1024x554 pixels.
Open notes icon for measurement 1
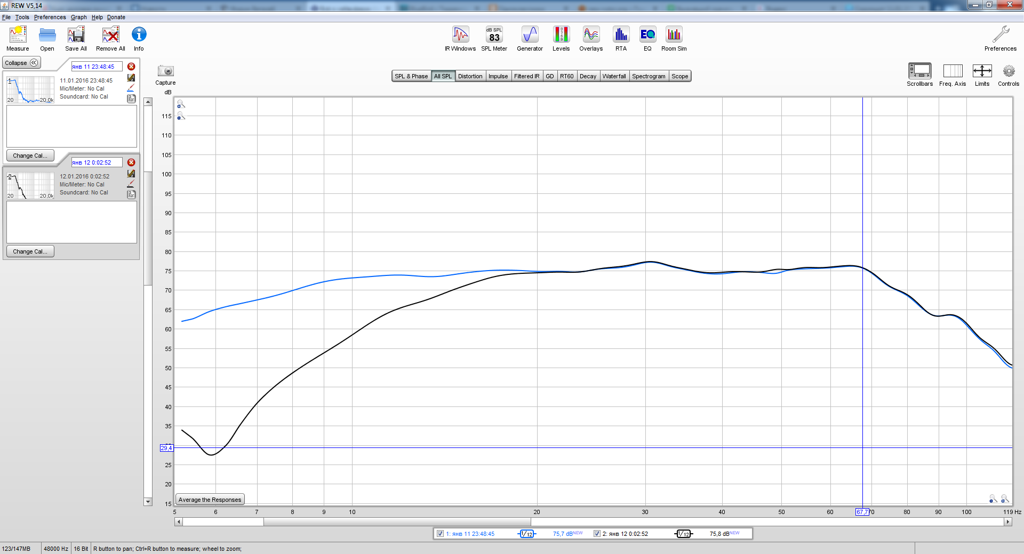[131, 99]
